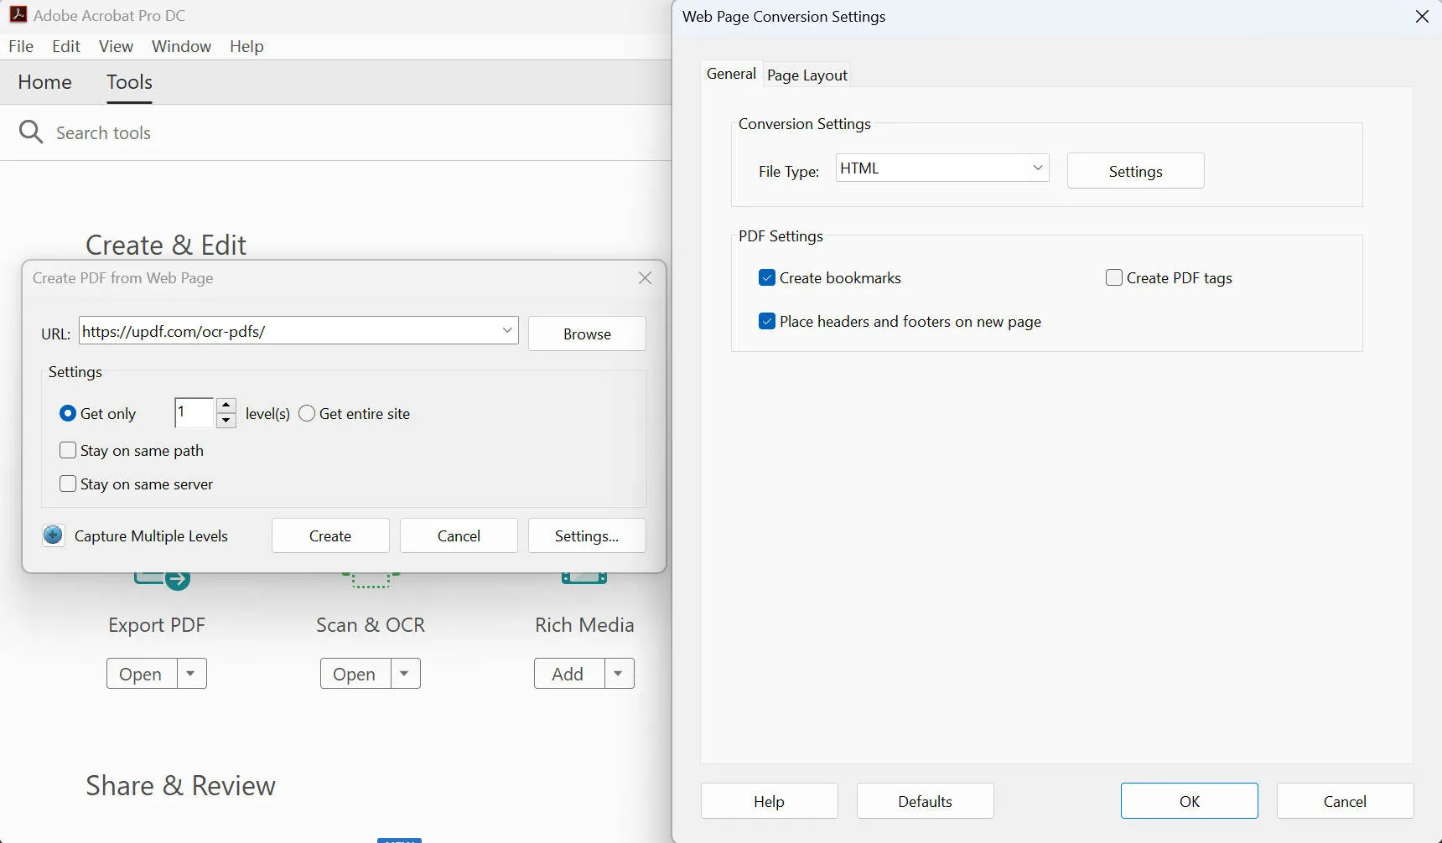Expand the URL history dropdown
The height and width of the screenshot is (843, 1442).
tap(507, 330)
